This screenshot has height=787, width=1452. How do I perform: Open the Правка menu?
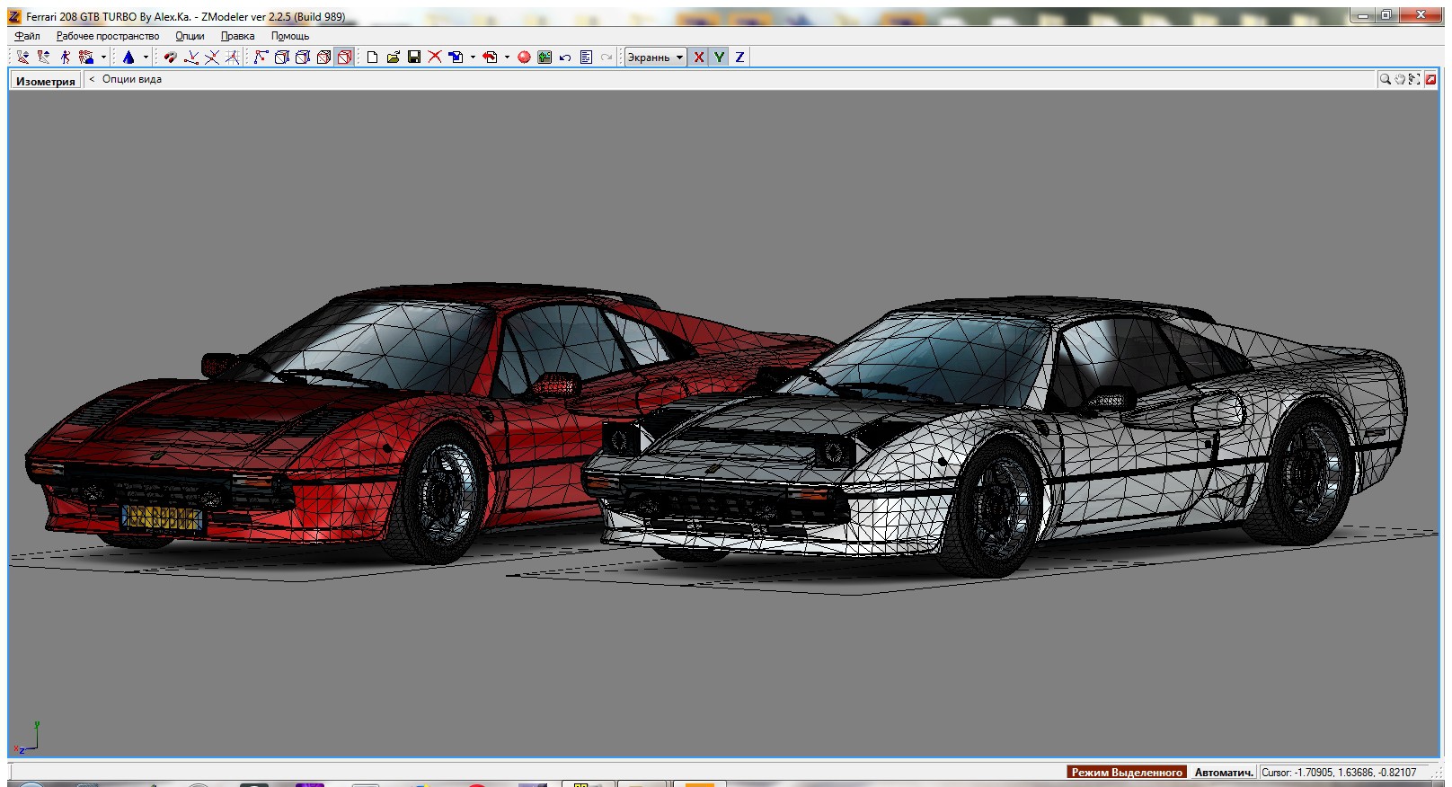click(237, 36)
